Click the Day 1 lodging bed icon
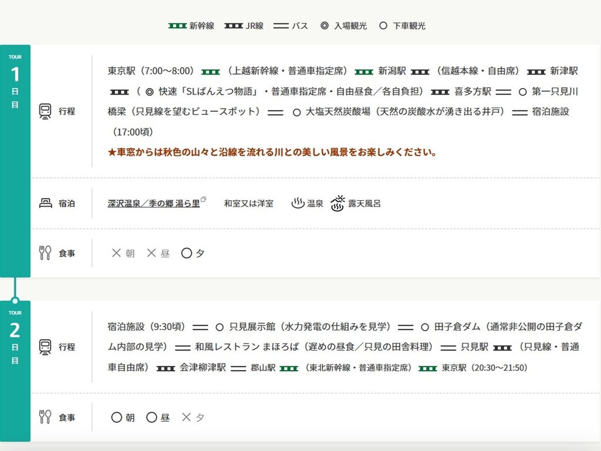Screen dimensions: 601x451 [45, 203]
